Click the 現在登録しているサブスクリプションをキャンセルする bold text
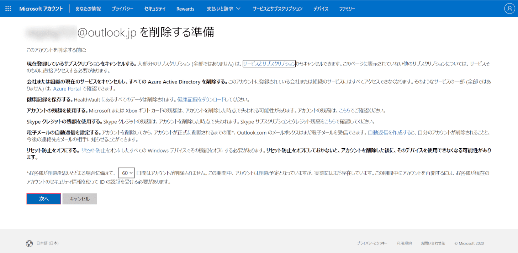518x253 pixels. [x=81, y=64]
